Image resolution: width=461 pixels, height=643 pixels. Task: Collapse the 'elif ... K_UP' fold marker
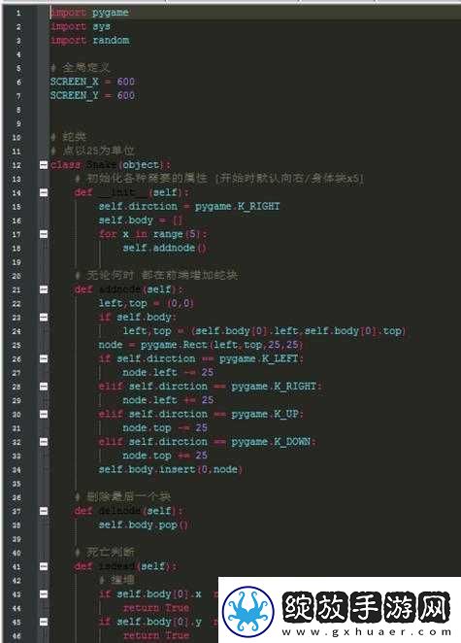point(44,414)
